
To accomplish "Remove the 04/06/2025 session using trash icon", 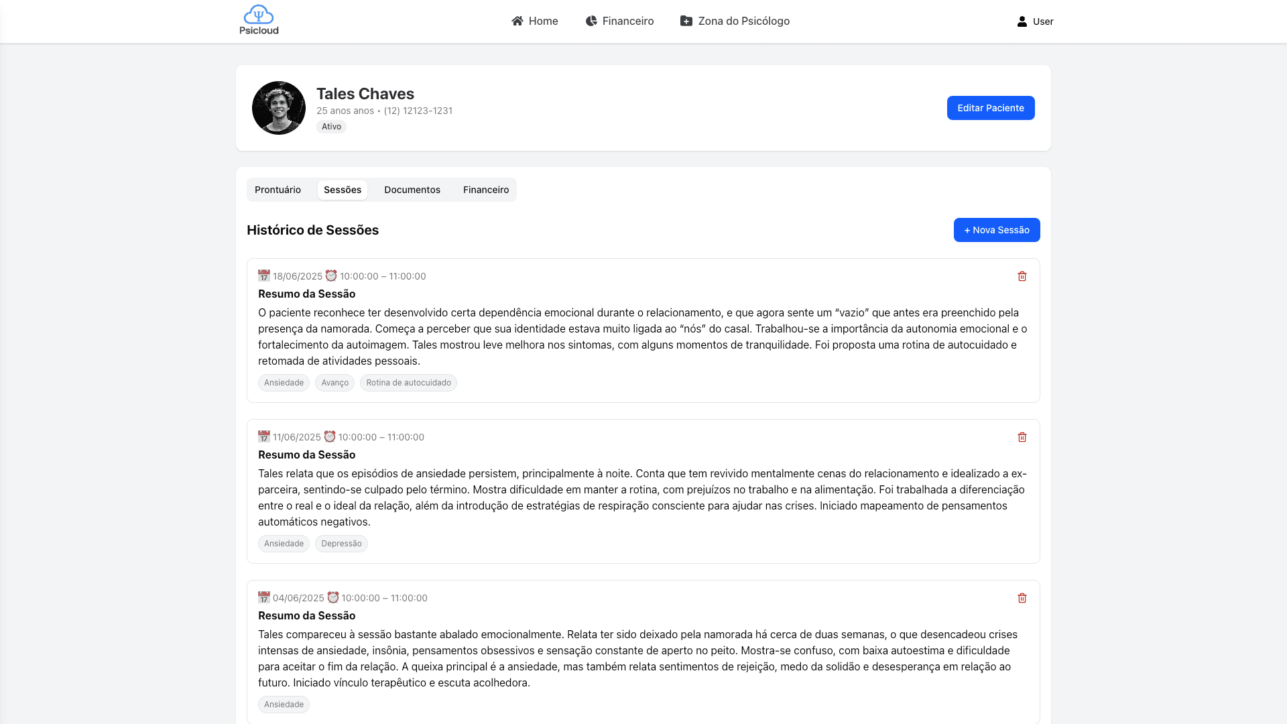I will [1022, 597].
